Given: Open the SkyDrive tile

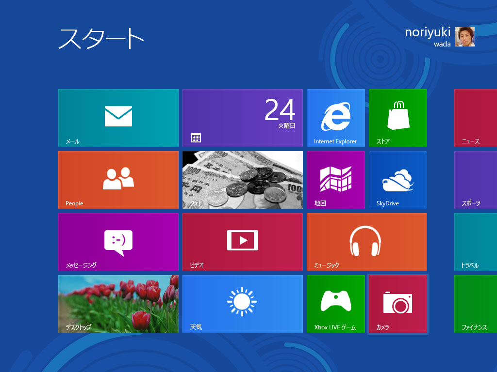Looking at the screenshot, I should click(398, 180).
